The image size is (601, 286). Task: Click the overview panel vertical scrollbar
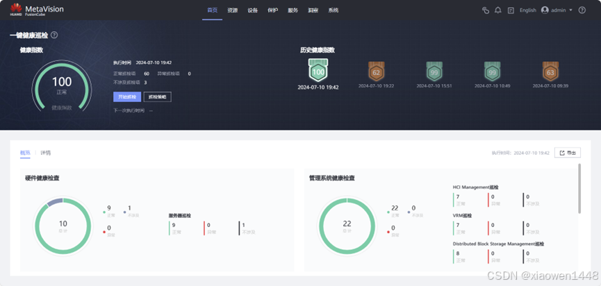(x=579, y=188)
